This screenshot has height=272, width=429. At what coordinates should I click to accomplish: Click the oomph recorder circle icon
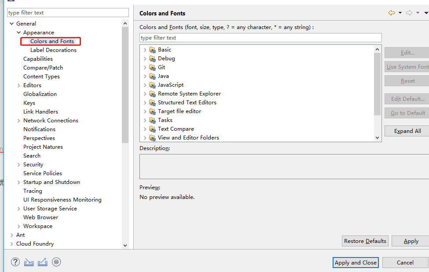pos(56,262)
